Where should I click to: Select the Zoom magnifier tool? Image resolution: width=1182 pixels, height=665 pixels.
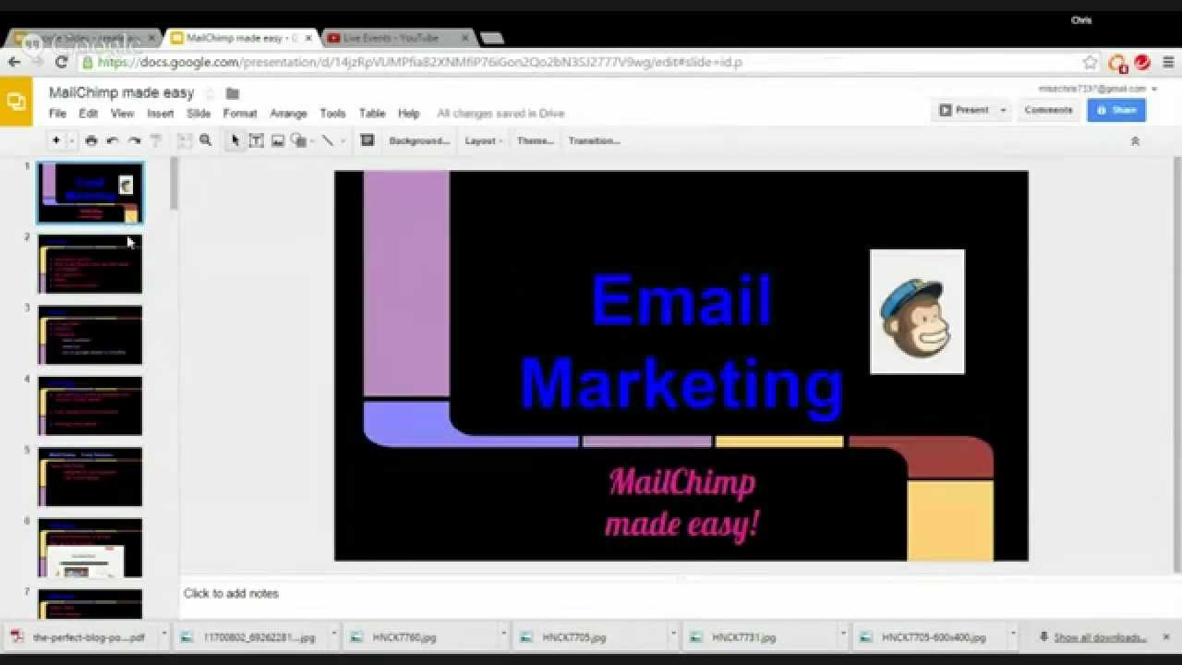pyautogui.click(x=206, y=140)
